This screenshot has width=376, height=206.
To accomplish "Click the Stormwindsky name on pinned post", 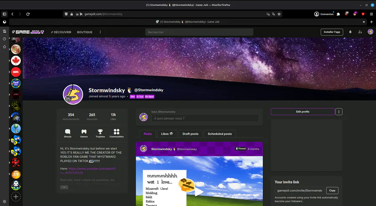I will click(162, 149).
